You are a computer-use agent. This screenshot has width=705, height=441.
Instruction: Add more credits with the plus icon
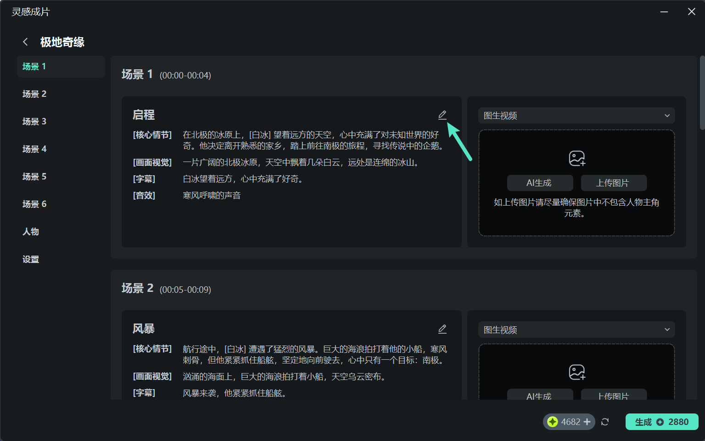click(x=587, y=422)
